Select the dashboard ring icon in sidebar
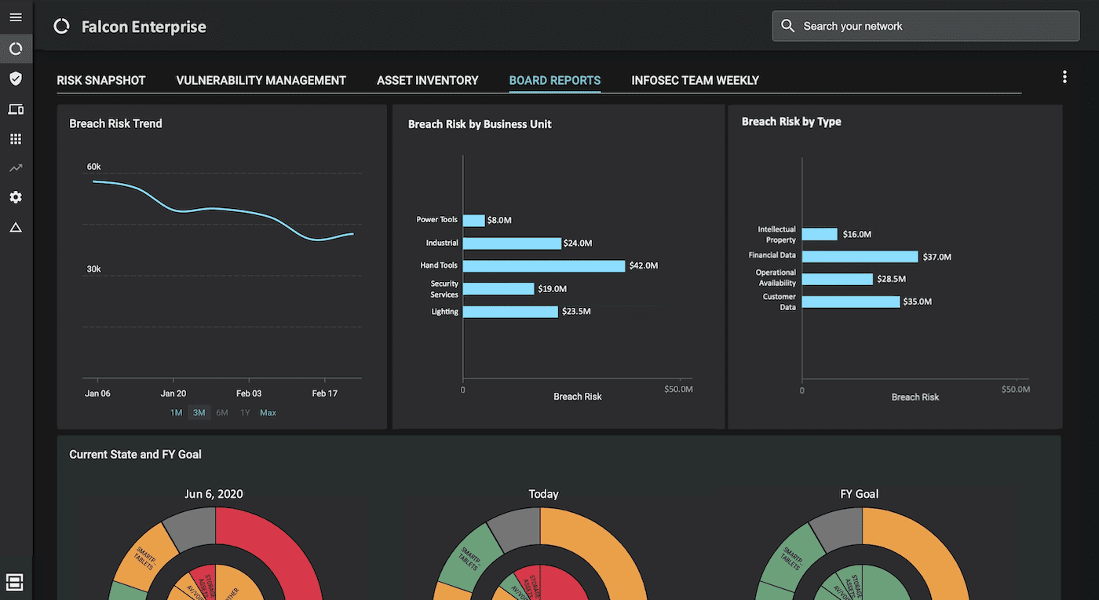 (16, 49)
